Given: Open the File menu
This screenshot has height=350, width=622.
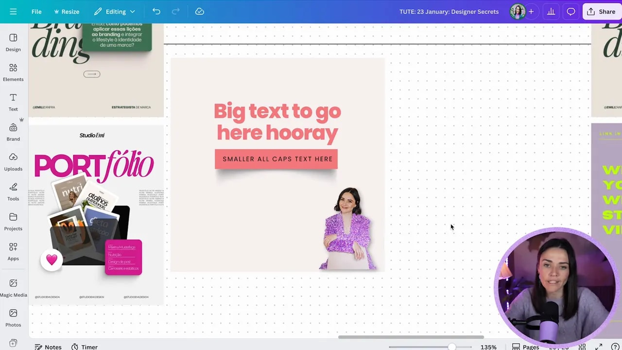Looking at the screenshot, I should click(36, 11).
